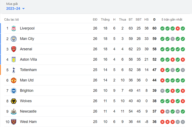Click the 5 trận gần nhất header

point(172,20)
